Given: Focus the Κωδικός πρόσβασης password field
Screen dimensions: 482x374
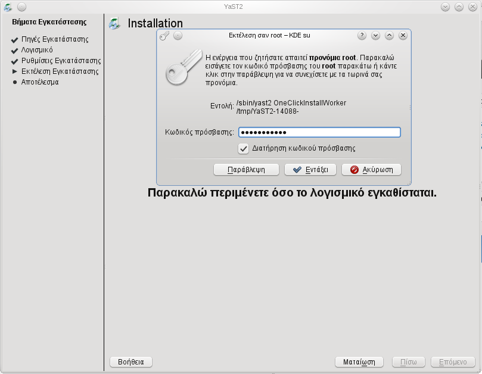Looking at the screenshot, I should (x=319, y=132).
